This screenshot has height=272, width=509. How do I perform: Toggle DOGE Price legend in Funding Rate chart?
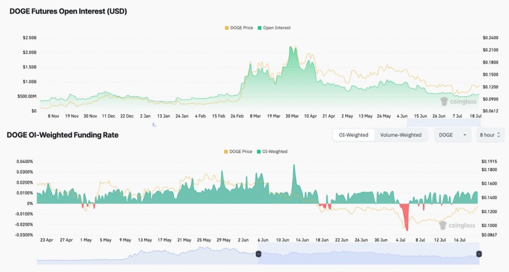[x=241, y=151]
